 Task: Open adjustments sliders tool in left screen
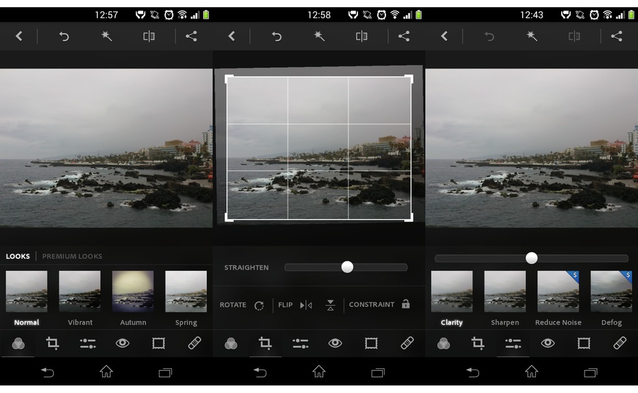coord(87,343)
